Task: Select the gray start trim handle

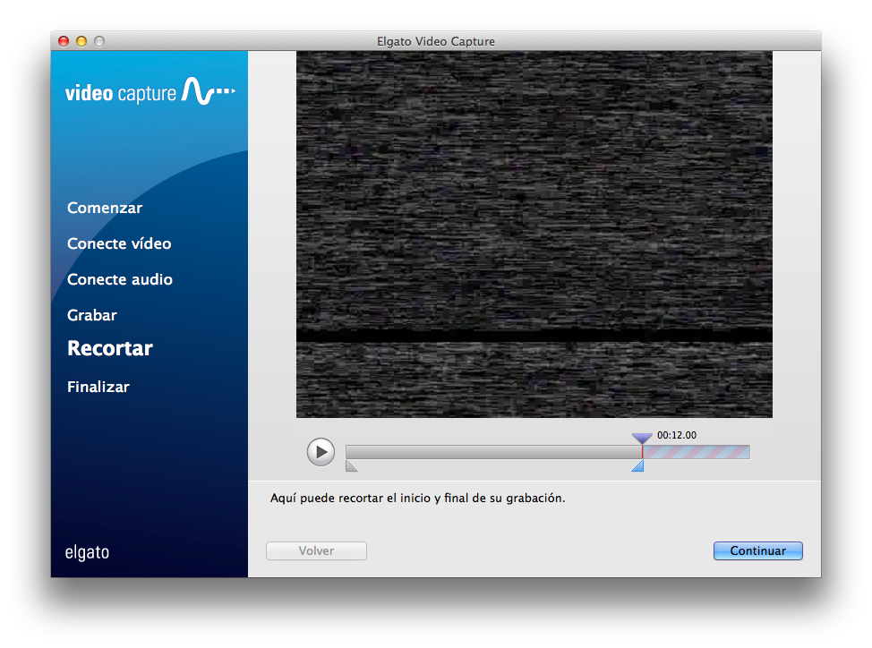Action: (x=350, y=466)
